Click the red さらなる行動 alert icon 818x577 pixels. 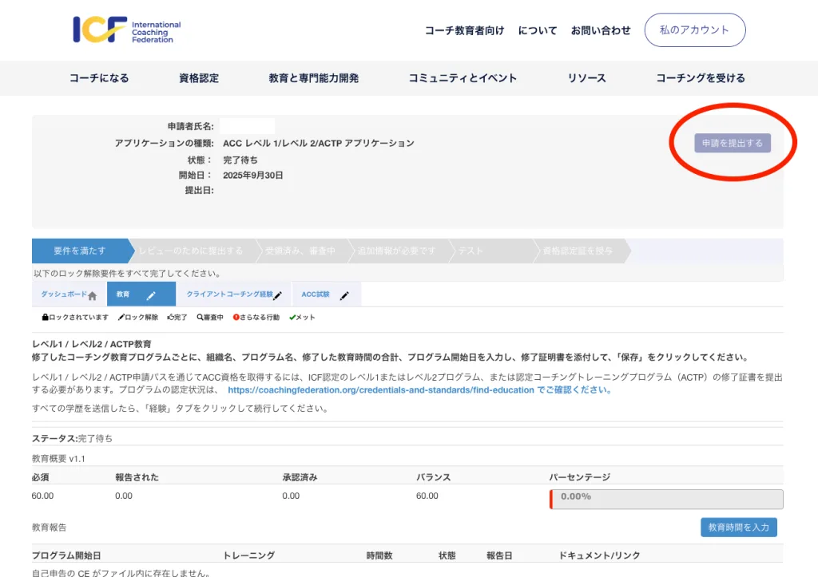236,318
